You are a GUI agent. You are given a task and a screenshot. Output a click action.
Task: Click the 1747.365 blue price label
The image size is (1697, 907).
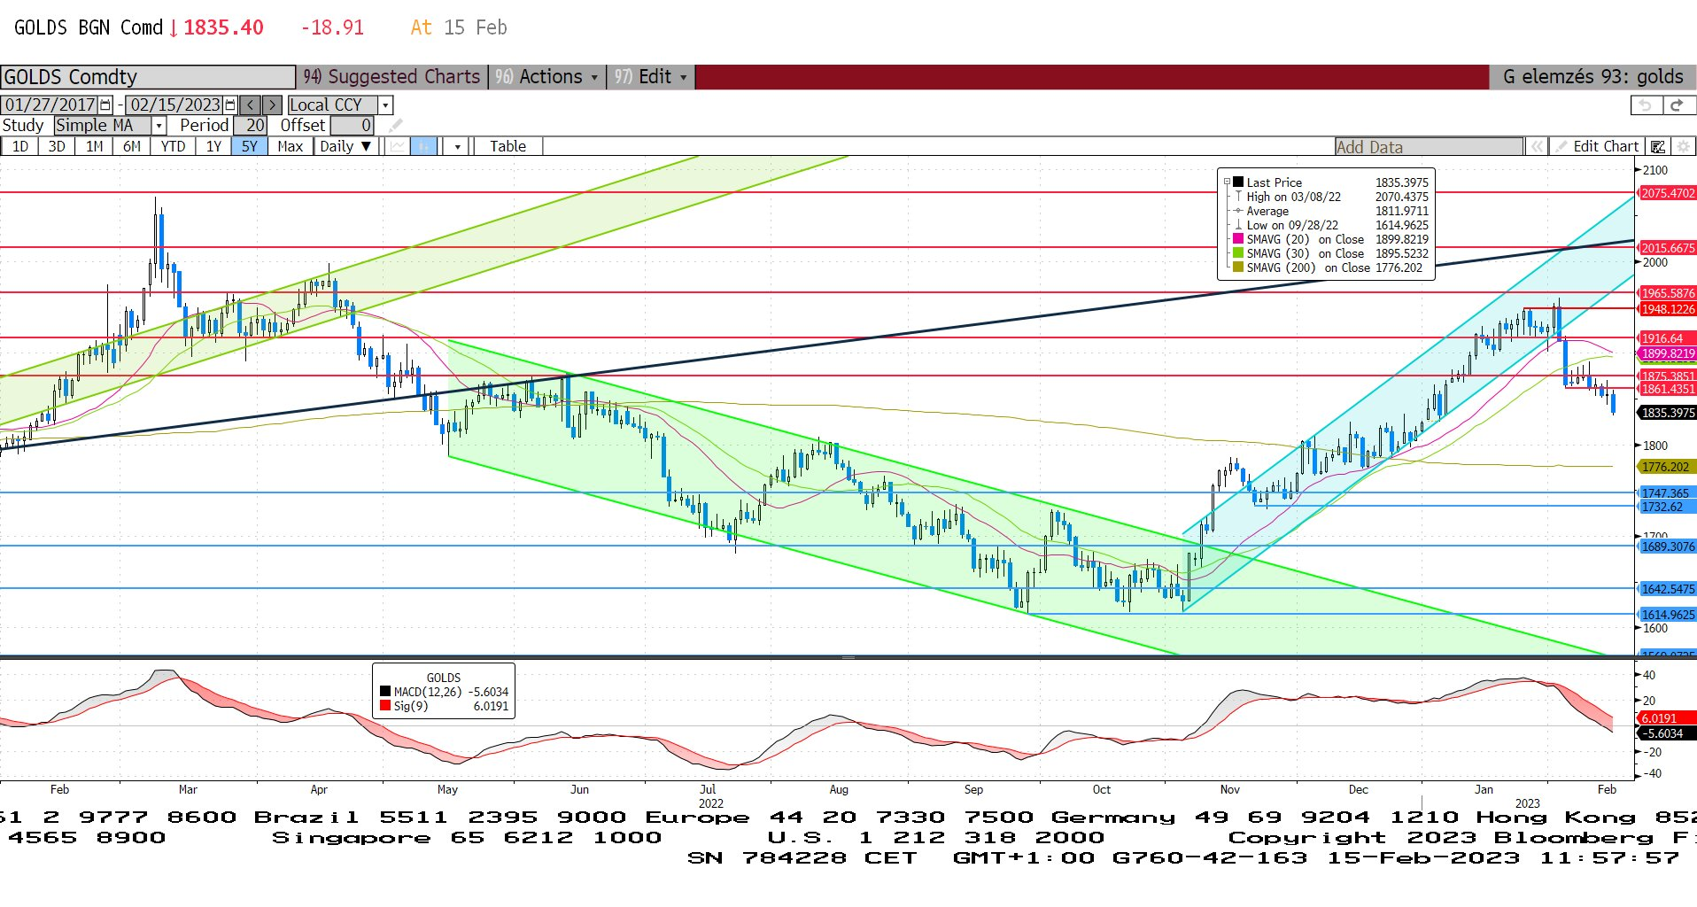[1668, 493]
